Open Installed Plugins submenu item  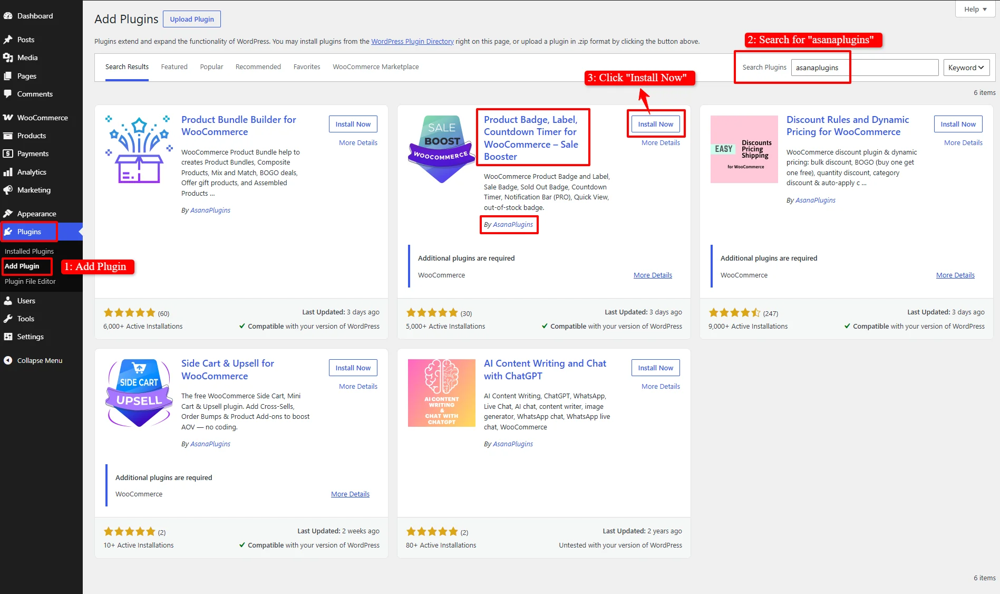click(x=29, y=251)
